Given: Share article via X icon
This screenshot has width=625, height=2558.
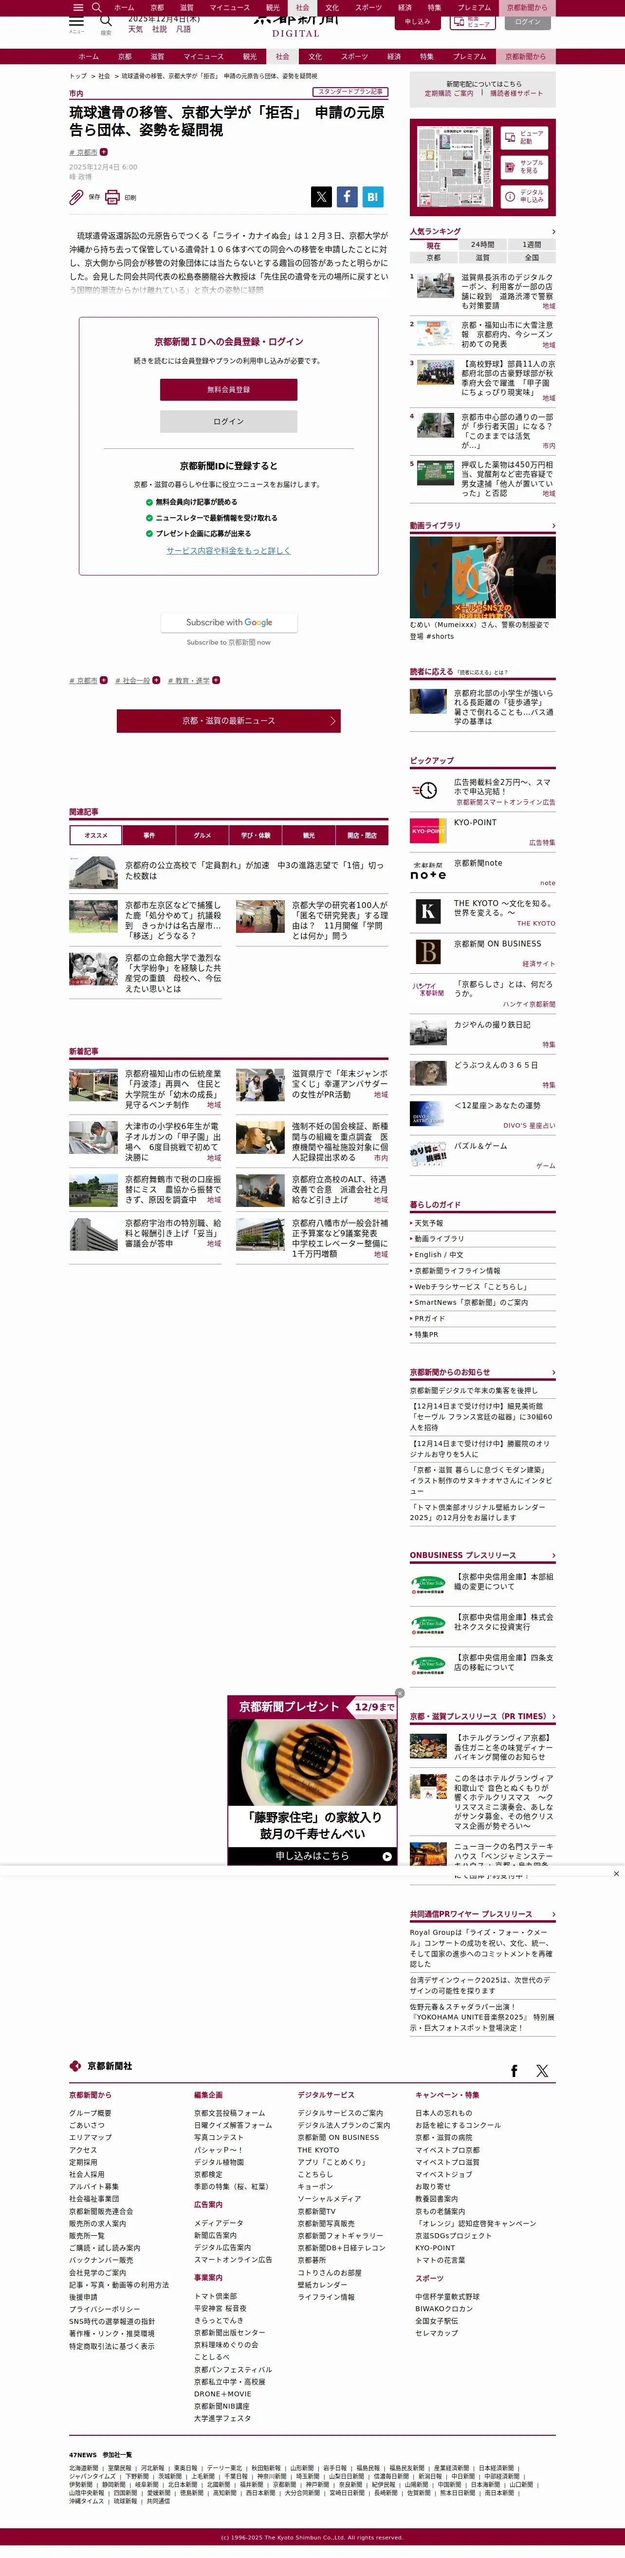Looking at the screenshot, I should [x=321, y=197].
